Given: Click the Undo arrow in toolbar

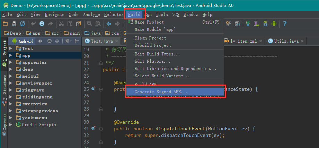Looking at the screenshot, I should (x=33, y=24).
